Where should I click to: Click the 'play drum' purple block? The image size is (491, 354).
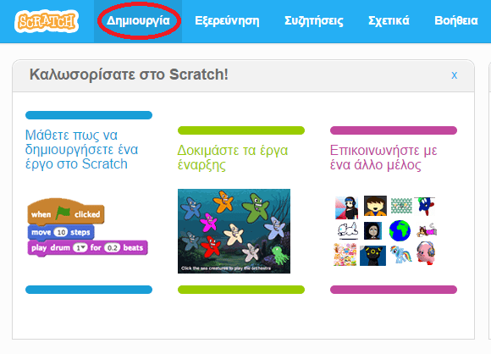pyautogui.click(x=87, y=248)
